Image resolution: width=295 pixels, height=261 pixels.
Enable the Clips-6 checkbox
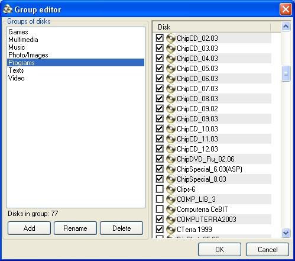(160, 189)
